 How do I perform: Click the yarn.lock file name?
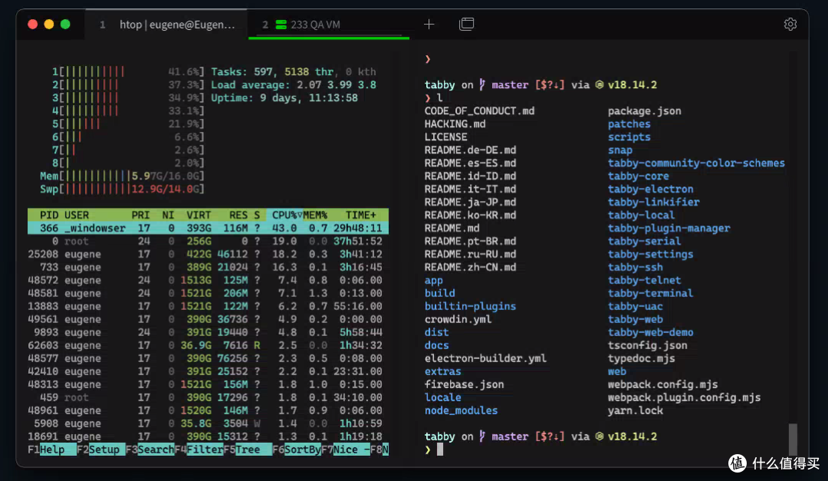coord(635,410)
